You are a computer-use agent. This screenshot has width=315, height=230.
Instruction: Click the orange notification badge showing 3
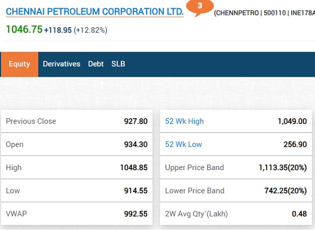(199, 7)
